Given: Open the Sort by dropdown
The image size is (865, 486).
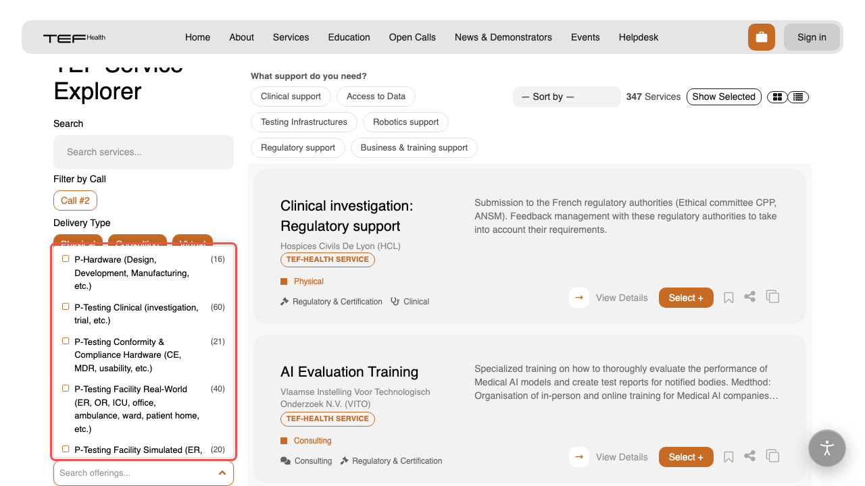Looking at the screenshot, I should (x=566, y=97).
